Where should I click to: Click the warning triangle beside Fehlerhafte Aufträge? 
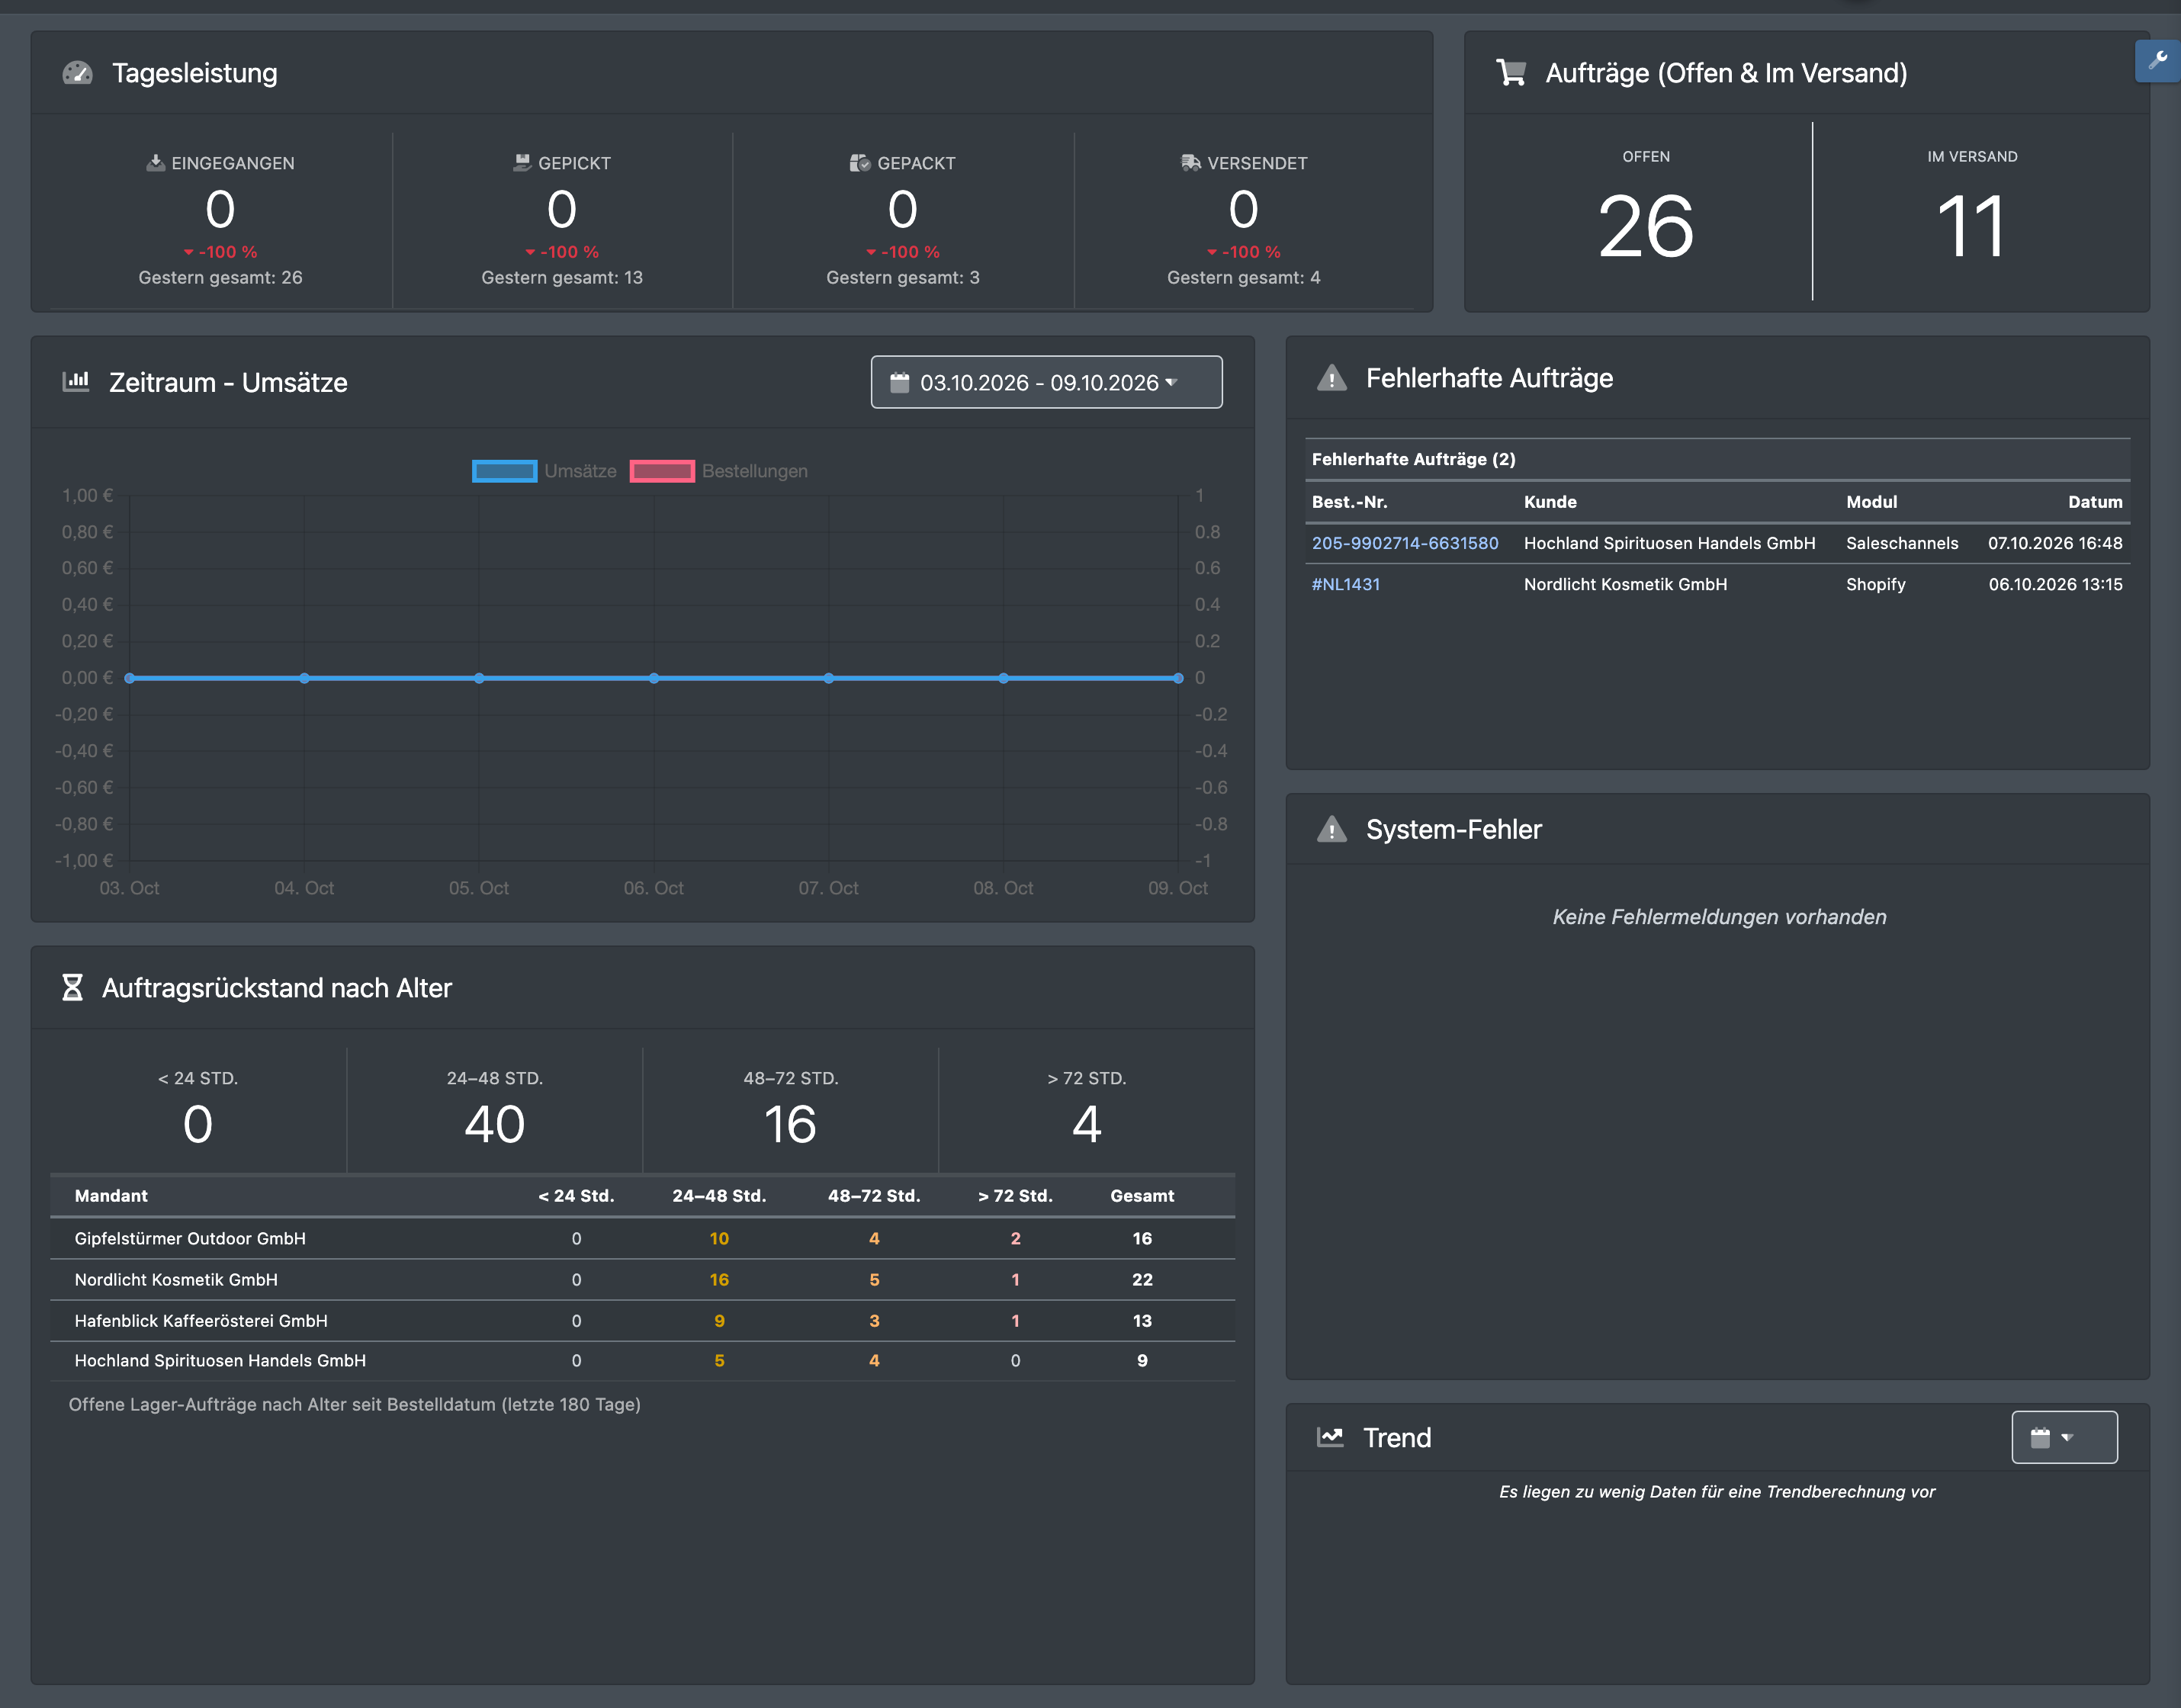click(x=1332, y=378)
